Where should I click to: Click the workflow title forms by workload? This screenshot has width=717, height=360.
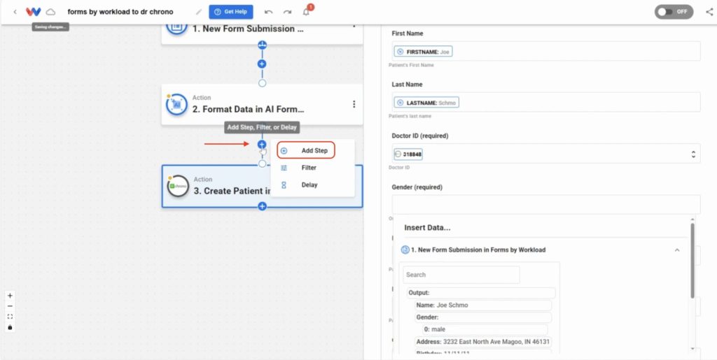click(x=120, y=12)
